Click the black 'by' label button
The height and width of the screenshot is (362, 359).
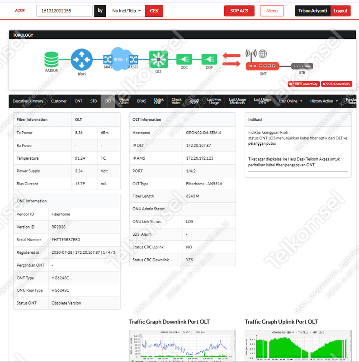coord(100,11)
